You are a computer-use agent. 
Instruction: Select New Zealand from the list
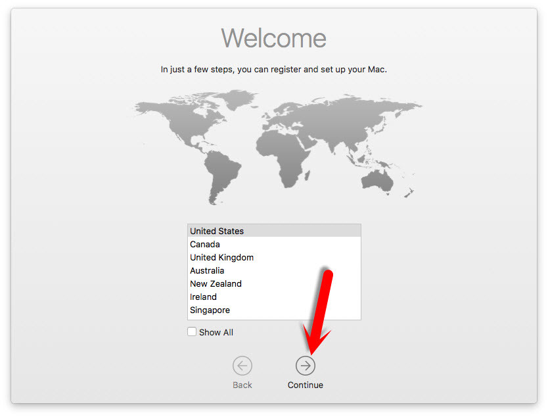click(274, 283)
